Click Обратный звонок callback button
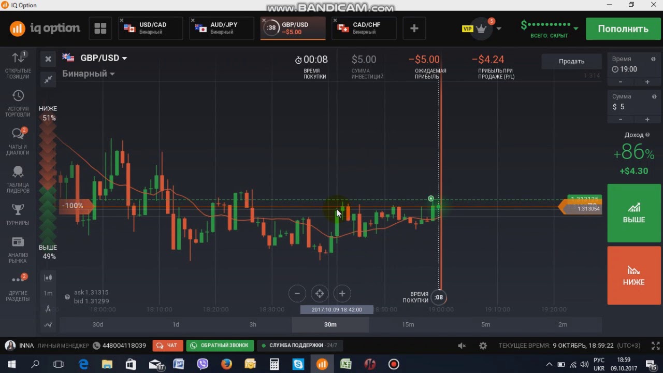The width and height of the screenshot is (663, 373). [220, 346]
